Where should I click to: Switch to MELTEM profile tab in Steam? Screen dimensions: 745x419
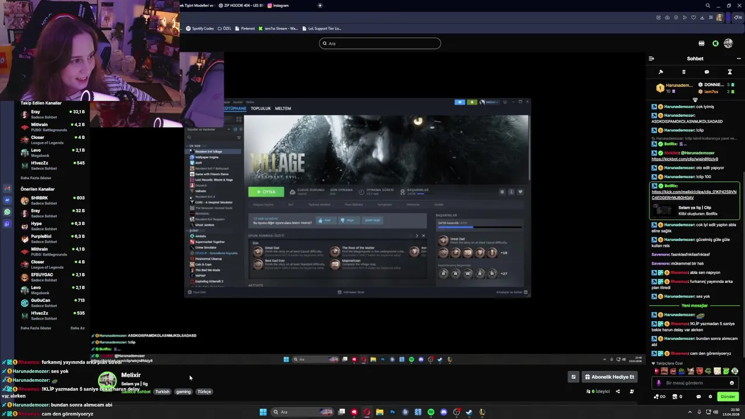tap(283, 108)
